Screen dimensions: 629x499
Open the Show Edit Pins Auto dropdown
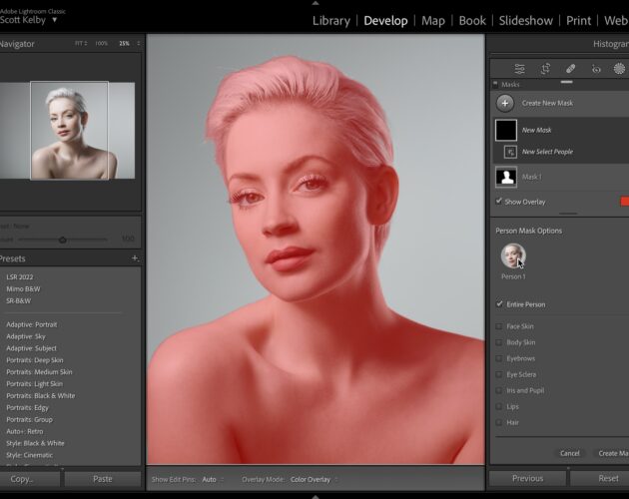[x=213, y=479]
